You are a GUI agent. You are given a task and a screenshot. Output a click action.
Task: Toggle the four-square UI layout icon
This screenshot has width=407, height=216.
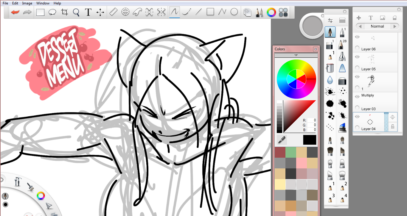pos(283,12)
